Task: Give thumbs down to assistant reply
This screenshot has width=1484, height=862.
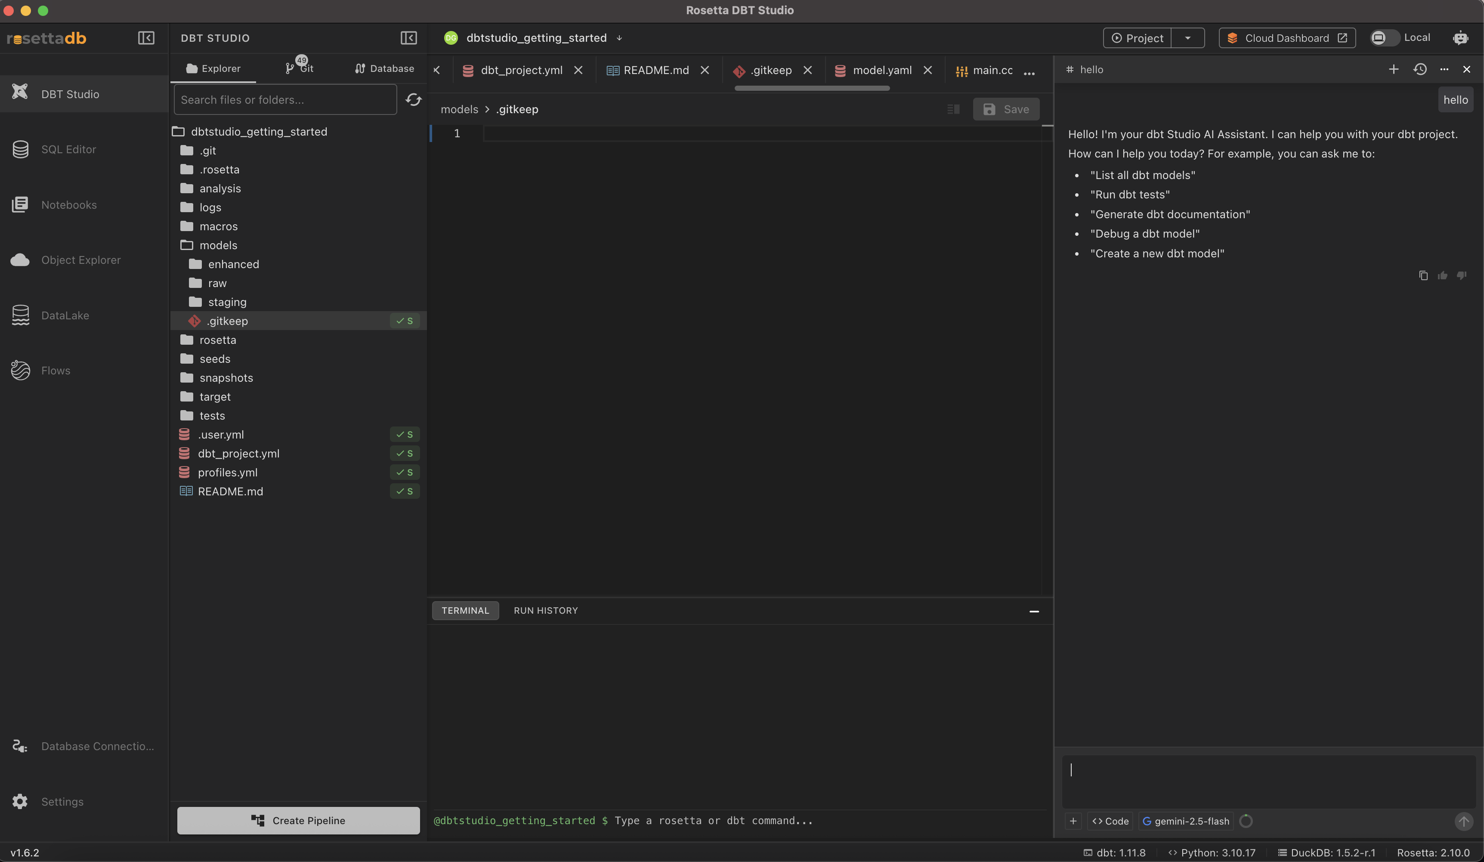Action: point(1461,275)
